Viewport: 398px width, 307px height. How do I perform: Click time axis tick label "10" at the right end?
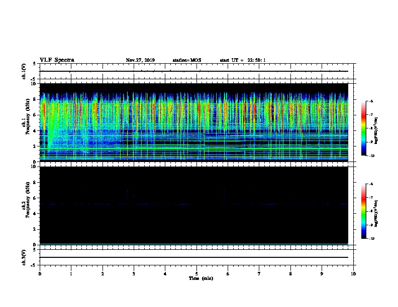[x=353, y=274]
